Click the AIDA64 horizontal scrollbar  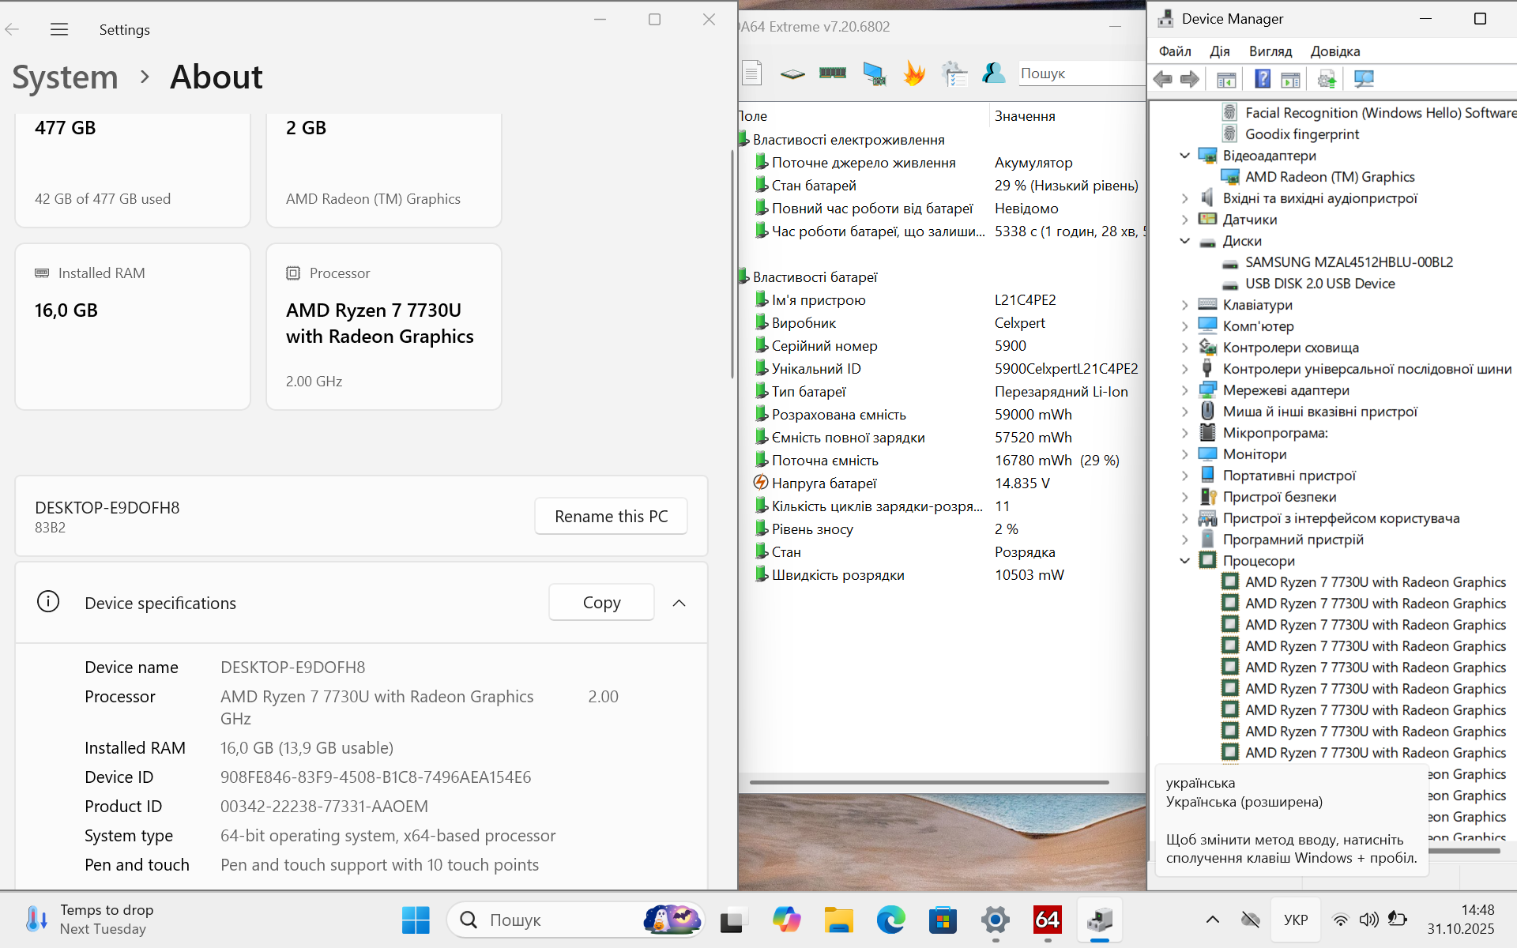click(928, 782)
